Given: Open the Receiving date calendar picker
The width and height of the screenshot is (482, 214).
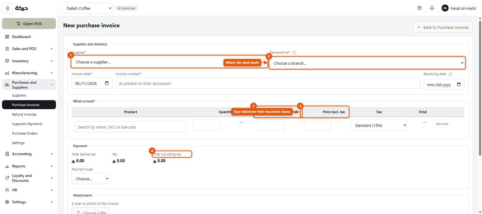Looking at the screenshot, I should tap(459, 85).
